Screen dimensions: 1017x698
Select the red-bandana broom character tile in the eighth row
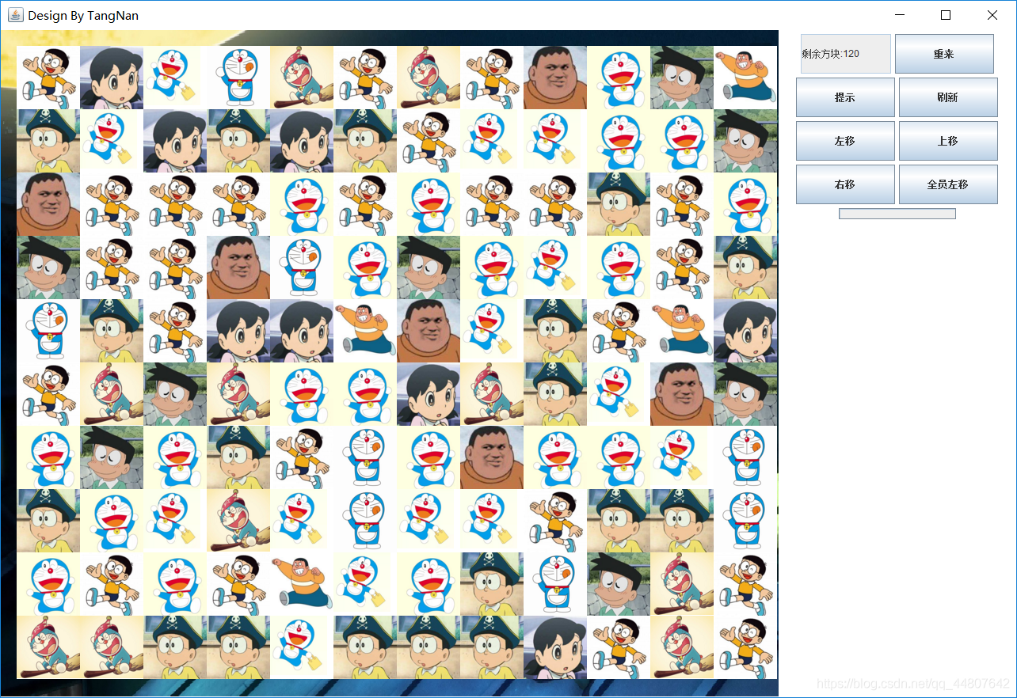[238, 521]
